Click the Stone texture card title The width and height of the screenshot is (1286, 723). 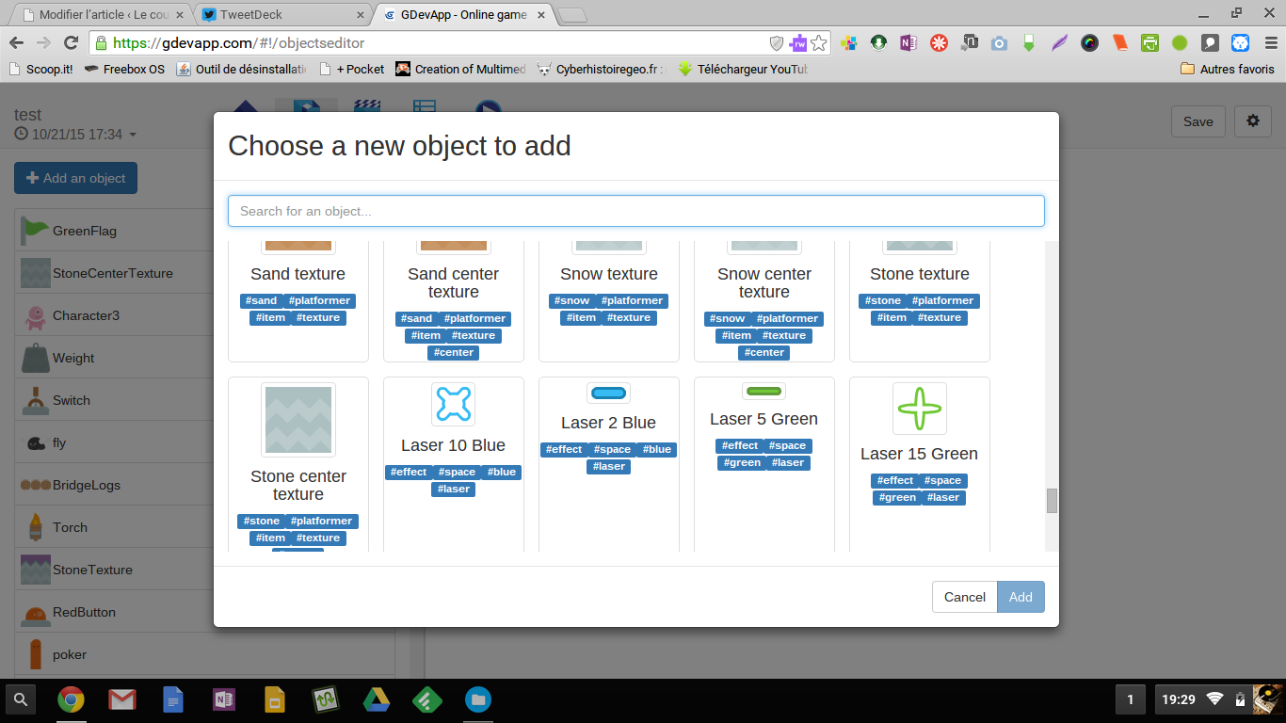click(920, 274)
